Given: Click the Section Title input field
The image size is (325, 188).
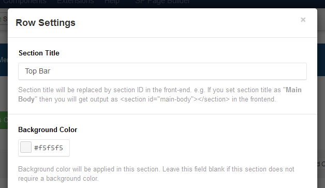Looking at the screenshot, I should [x=163, y=71].
